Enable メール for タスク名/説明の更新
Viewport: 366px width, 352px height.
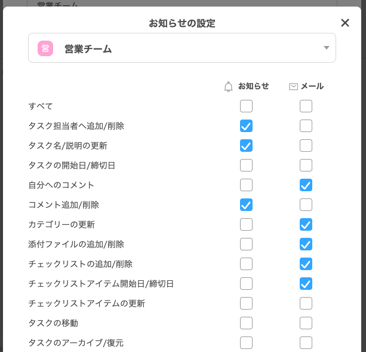(x=306, y=145)
